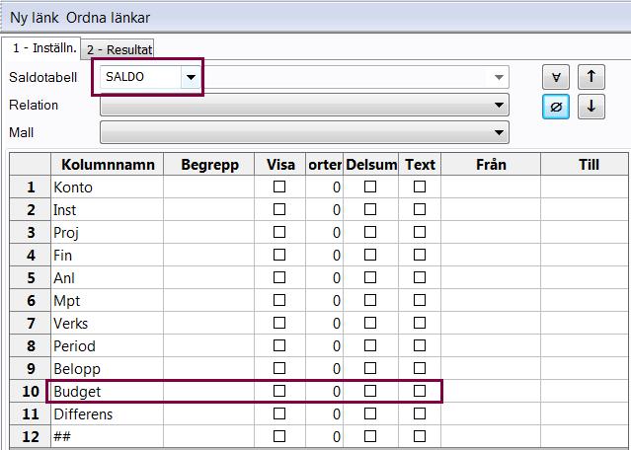The image size is (631, 450).
Task: Click the Anl column name cell
Action: [108, 278]
